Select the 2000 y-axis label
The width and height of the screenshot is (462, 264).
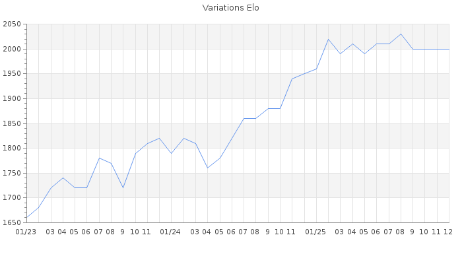coord(12,49)
